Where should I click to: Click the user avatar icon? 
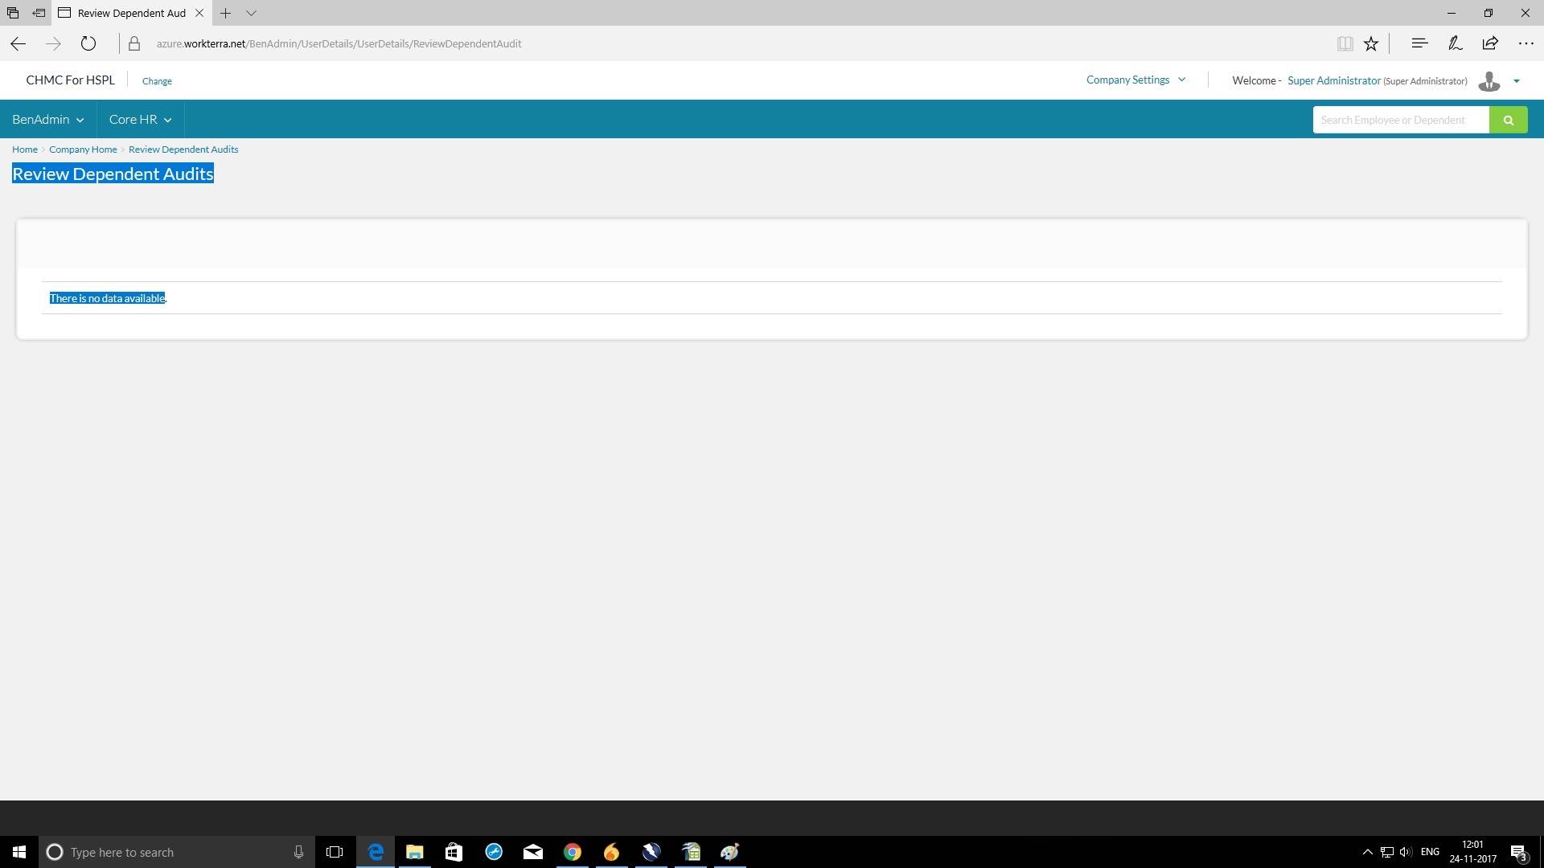1489,80
